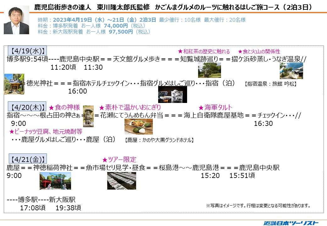This screenshot has width=327, height=226.
Task: Select the 【4/21(金)】 date label
Action: tap(28, 159)
